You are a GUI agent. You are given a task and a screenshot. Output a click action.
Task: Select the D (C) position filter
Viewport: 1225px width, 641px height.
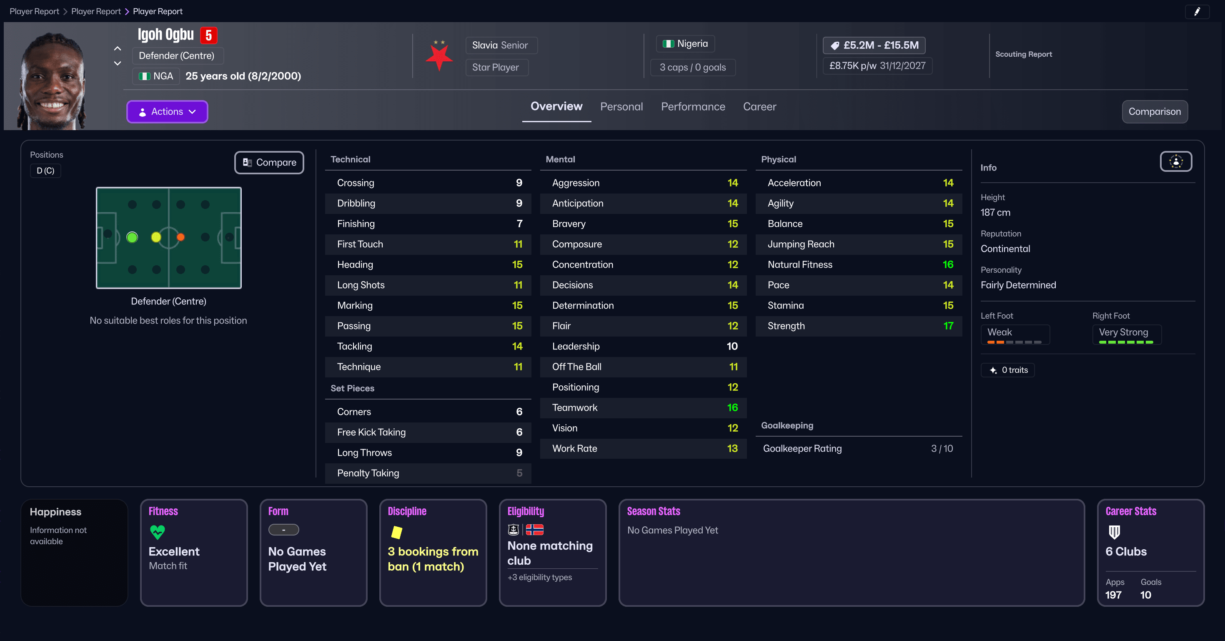[45, 170]
